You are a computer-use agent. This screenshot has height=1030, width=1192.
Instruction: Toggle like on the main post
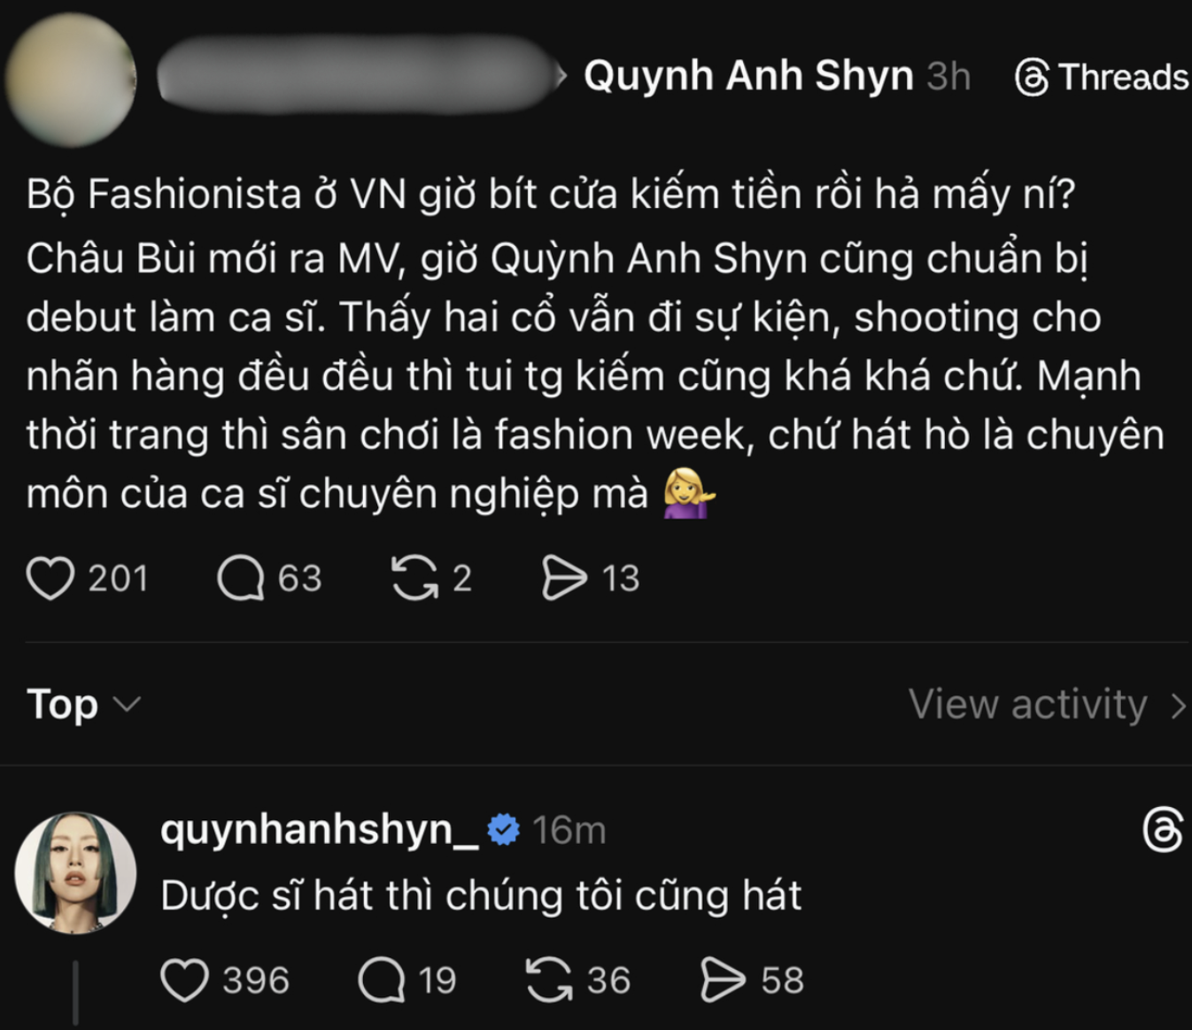pyautogui.click(x=51, y=578)
